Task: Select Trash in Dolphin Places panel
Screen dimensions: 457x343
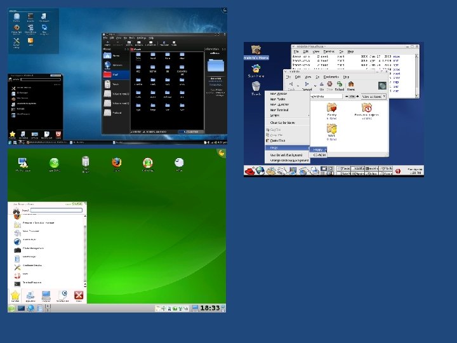Action: (116, 84)
